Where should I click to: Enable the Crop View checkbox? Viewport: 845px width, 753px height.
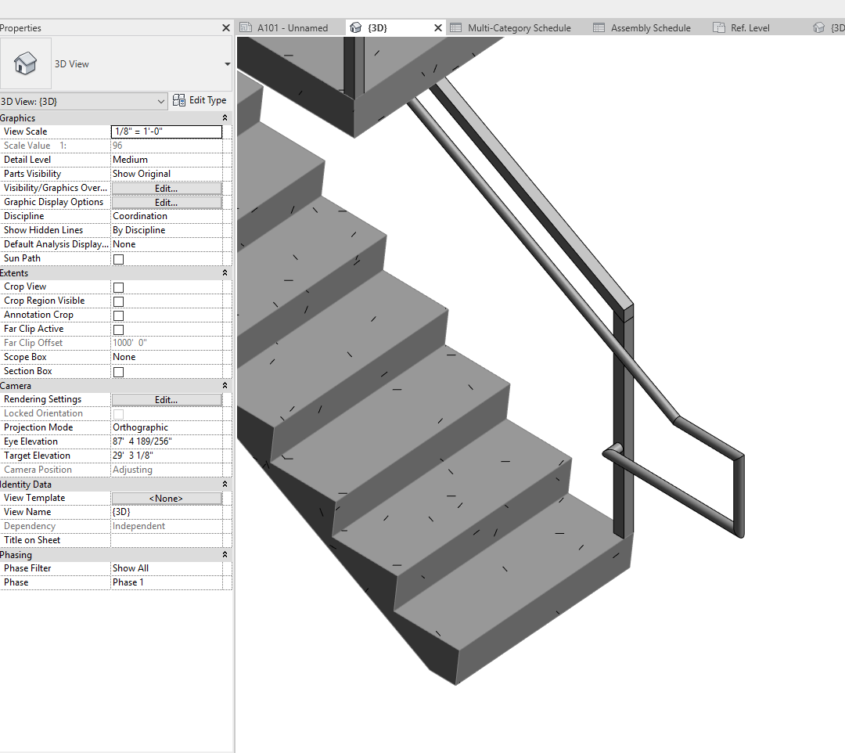(x=117, y=286)
